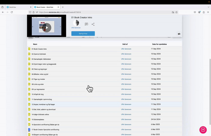
Task: Open Uffe Sørensen link under the avatar
Action: [x=76, y=28]
